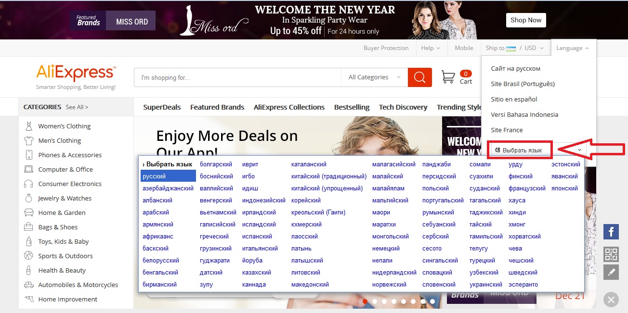Click the Bags & Shoes icon

coord(29,227)
